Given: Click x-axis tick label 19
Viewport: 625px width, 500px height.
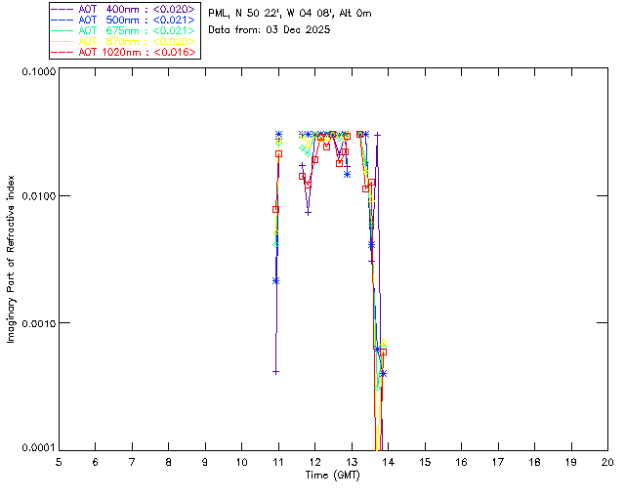Looking at the screenshot, I should [571, 462].
